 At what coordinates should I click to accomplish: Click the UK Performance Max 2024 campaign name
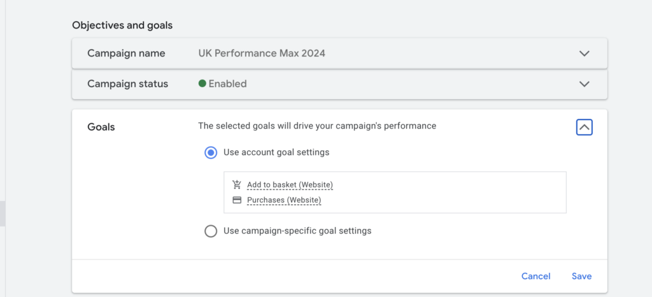point(262,53)
